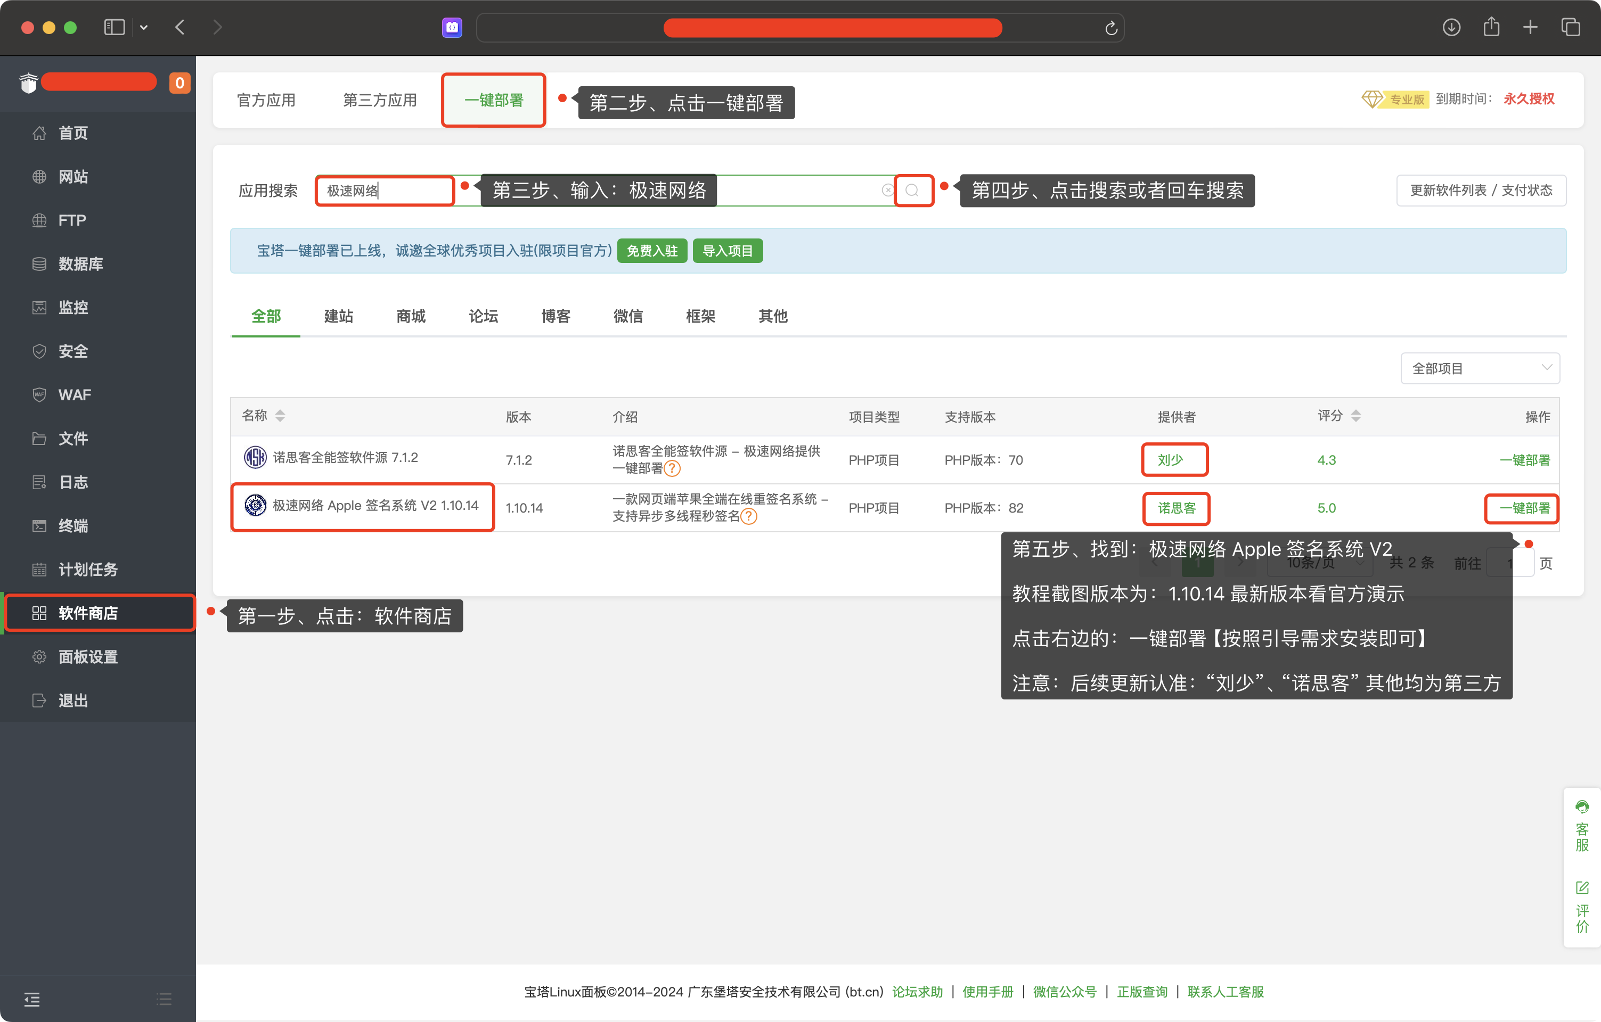Viewport: 1601px width, 1022px height.
Task: Open 联系人工客服 footer link
Action: pos(1226,992)
